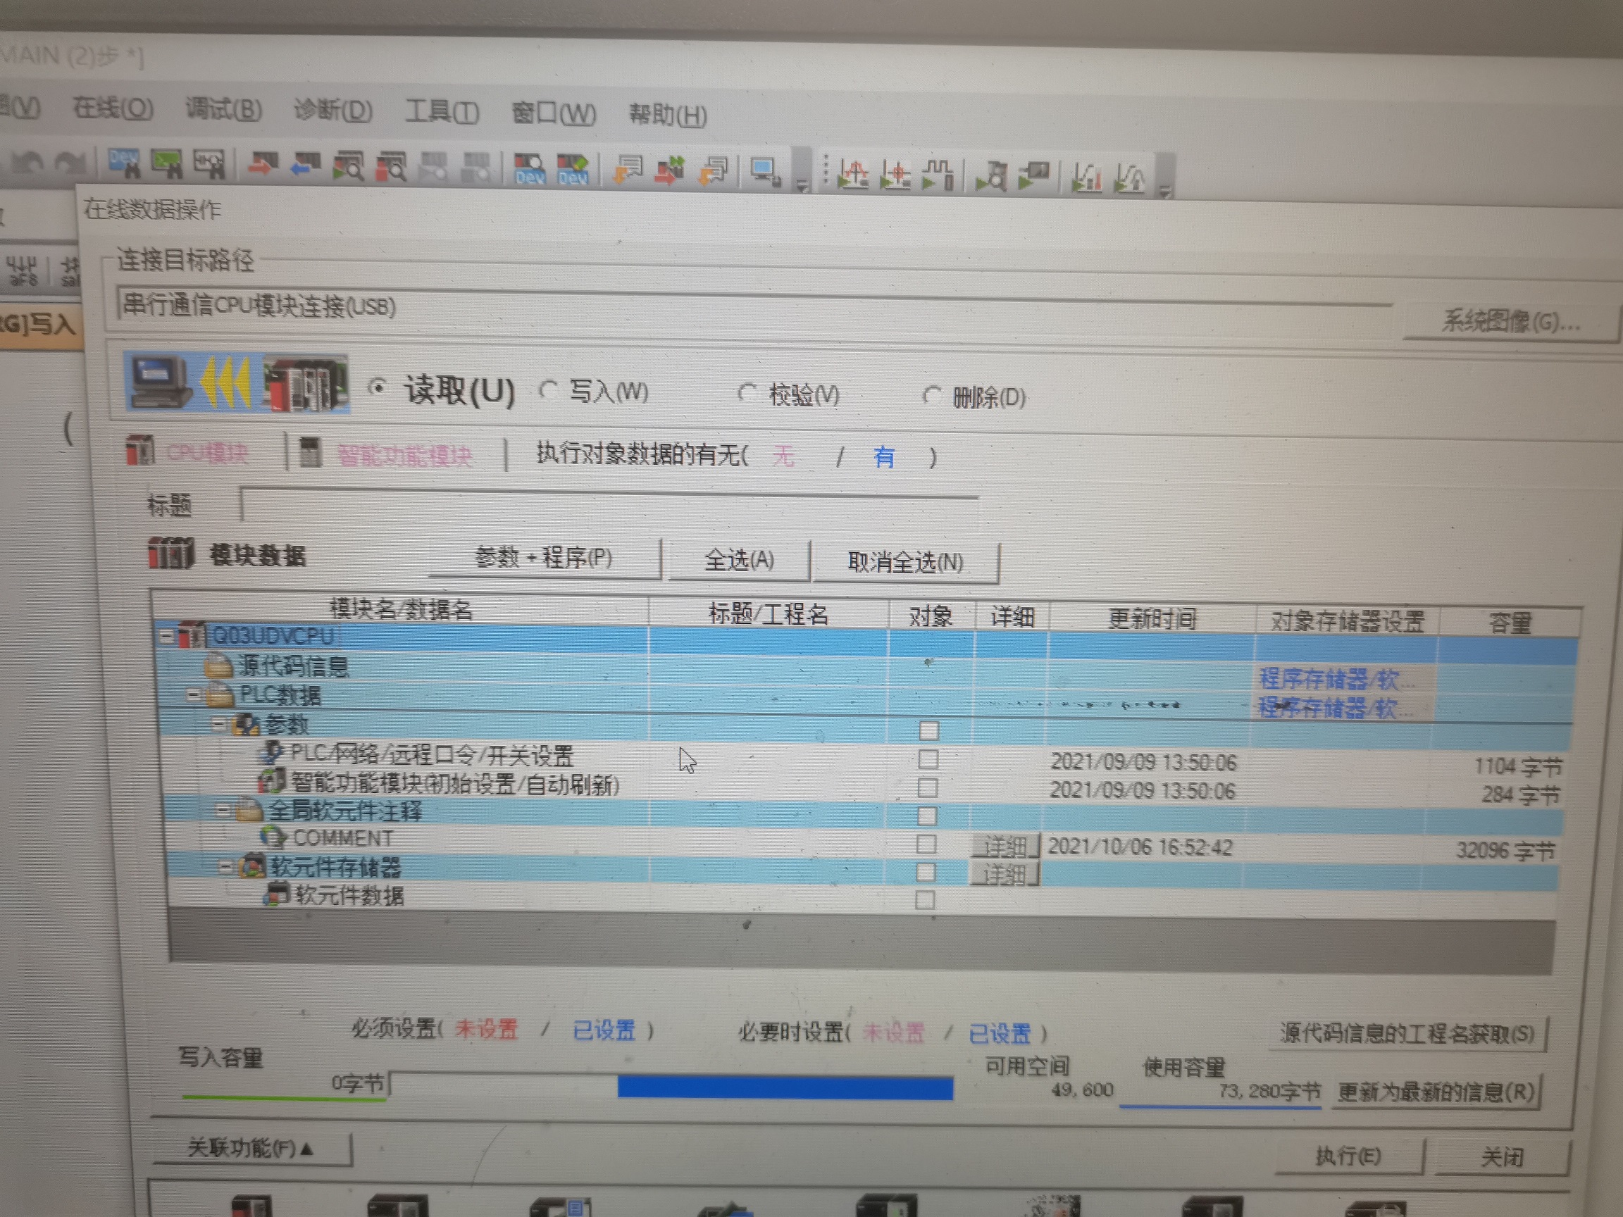Click the Device batch monitor Dev icon
The width and height of the screenshot is (1623, 1217).
coord(529,170)
